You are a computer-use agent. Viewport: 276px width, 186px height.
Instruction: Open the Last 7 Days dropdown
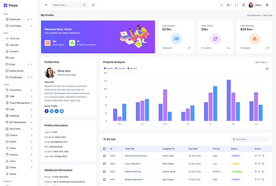[x=262, y=62]
